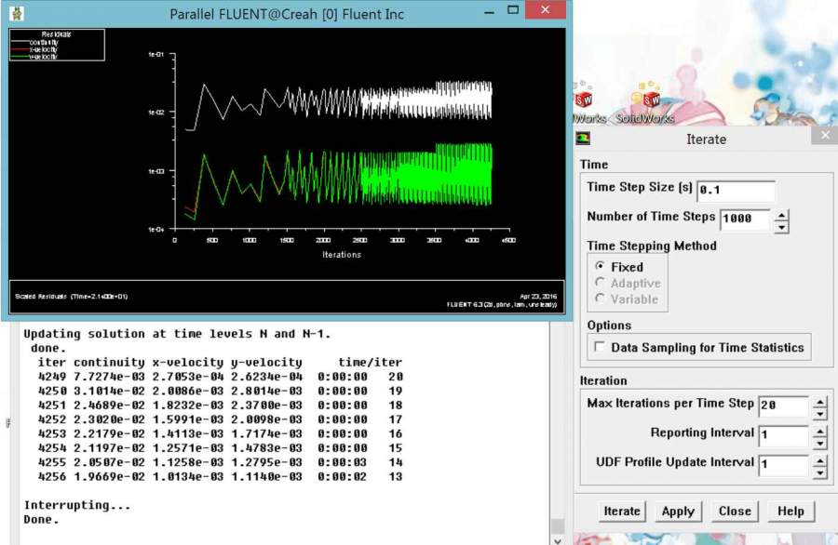
Task: Click the console scrollbar down arrow
Action: [x=557, y=540]
